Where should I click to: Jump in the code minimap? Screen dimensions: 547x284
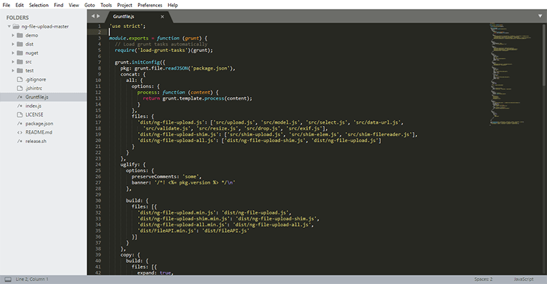[509, 74]
